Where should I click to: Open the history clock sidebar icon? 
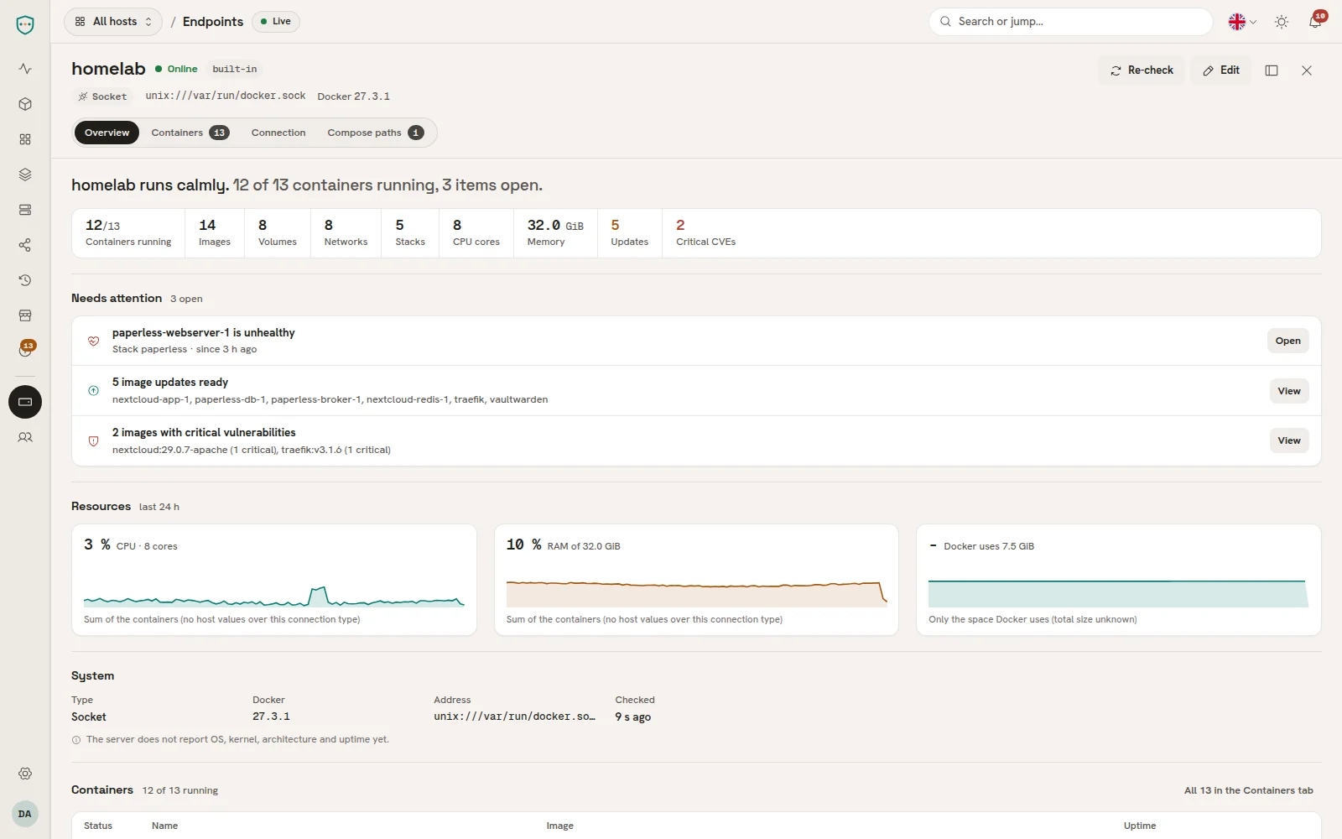(x=25, y=280)
